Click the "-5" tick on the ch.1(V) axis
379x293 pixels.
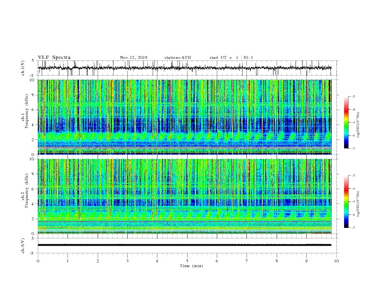pyautogui.click(x=33, y=76)
